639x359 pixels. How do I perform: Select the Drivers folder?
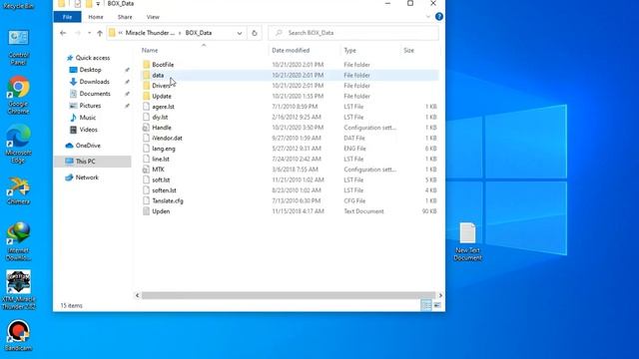(161, 86)
